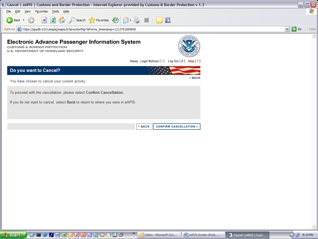The height and width of the screenshot is (239, 318).
Task: Click the yellow note toolbar icon
Action: click(x=159, y=20)
